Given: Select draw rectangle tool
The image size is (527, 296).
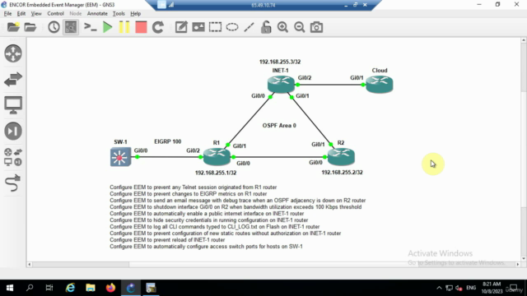Looking at the screenshot, I should pos(215,27).
